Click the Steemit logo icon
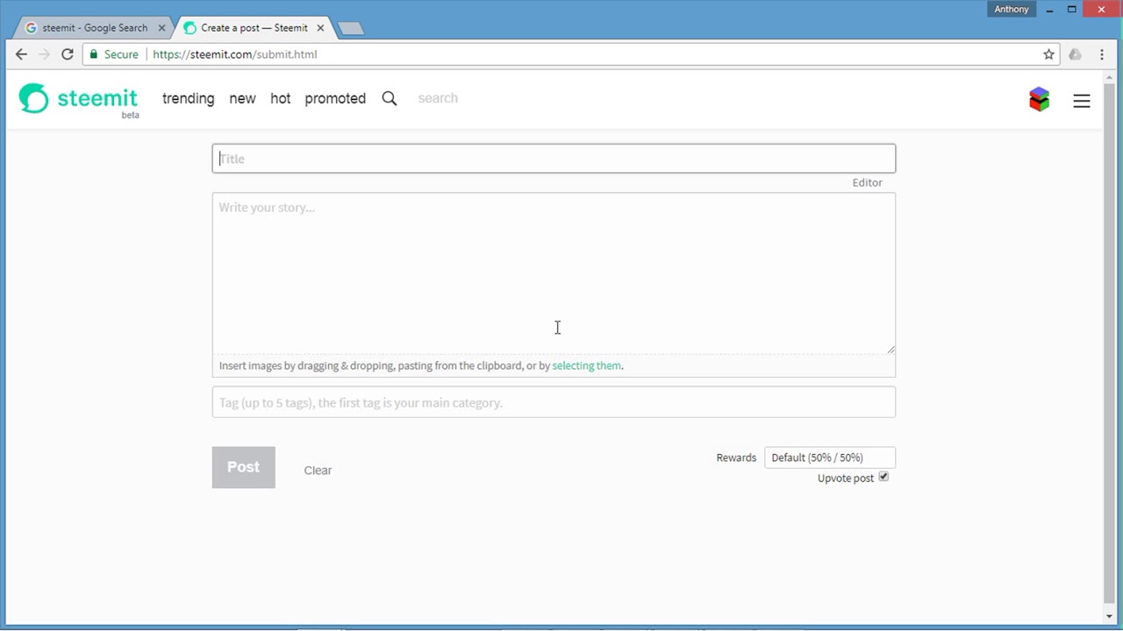The image size is (1123, 631). 34,98
